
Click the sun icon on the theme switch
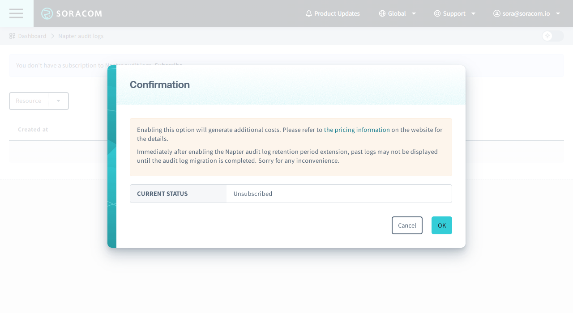point(547,36)
